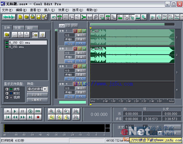Start recording with the red record button

38,117
